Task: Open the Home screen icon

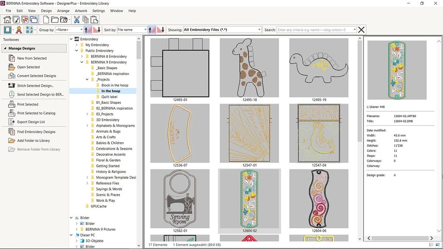Action: [8, 19]
